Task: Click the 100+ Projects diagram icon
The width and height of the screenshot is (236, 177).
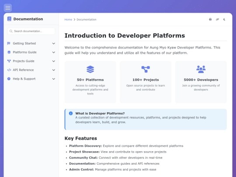Action: 146,69
